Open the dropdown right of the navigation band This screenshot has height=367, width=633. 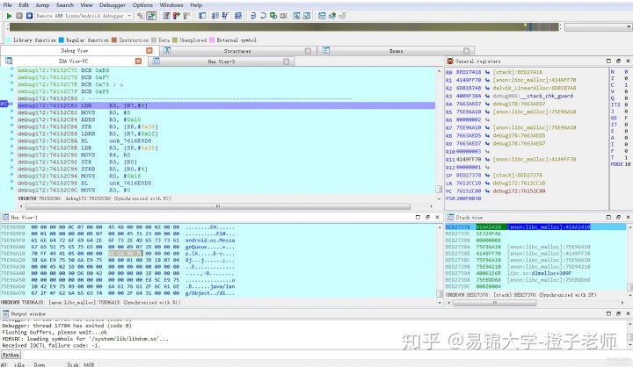tap(629, 27)
